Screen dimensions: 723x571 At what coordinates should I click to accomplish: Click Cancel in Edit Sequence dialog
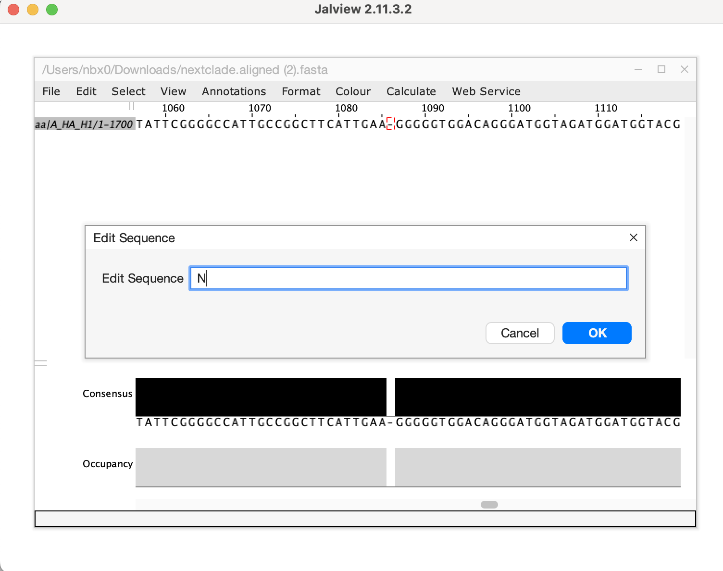point(520,333)
